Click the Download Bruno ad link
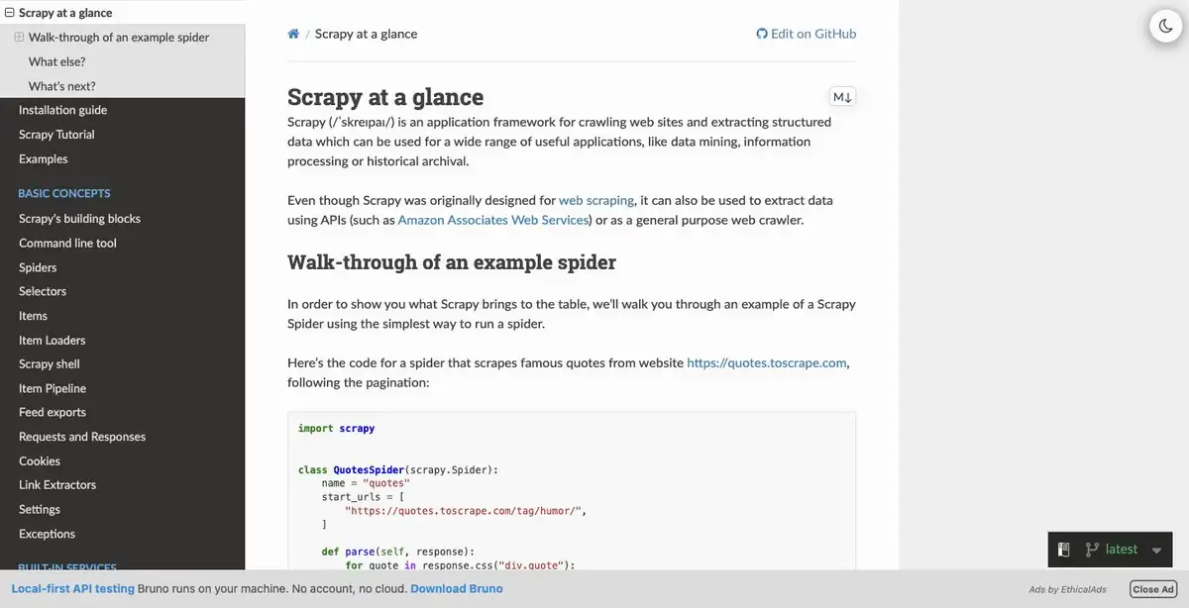Viewport: 1189px width, 608px height. click(x=457, y=588)
